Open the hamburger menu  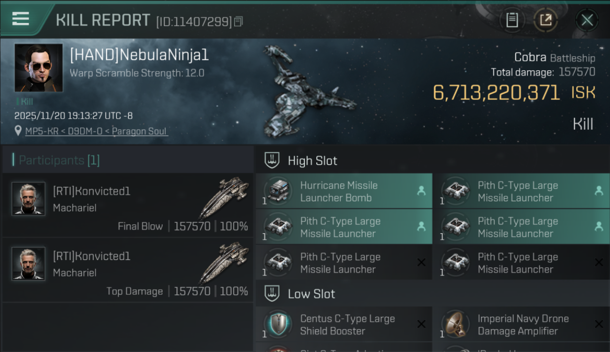tap(21, 19)
